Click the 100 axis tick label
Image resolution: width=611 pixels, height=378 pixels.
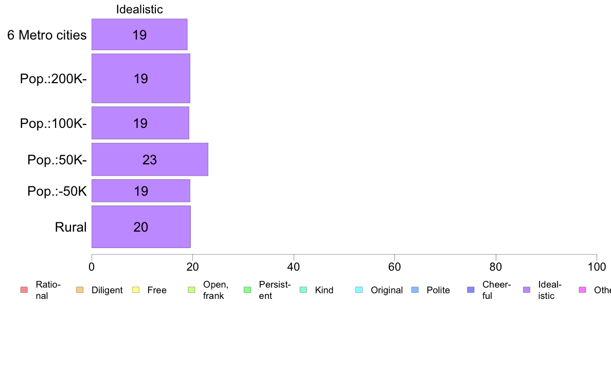click(x=597, y=267)
